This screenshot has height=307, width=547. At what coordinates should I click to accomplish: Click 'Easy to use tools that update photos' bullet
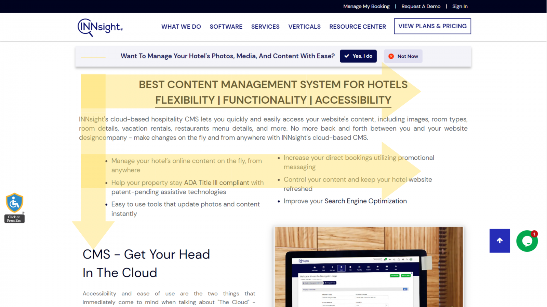click(186, 209)
